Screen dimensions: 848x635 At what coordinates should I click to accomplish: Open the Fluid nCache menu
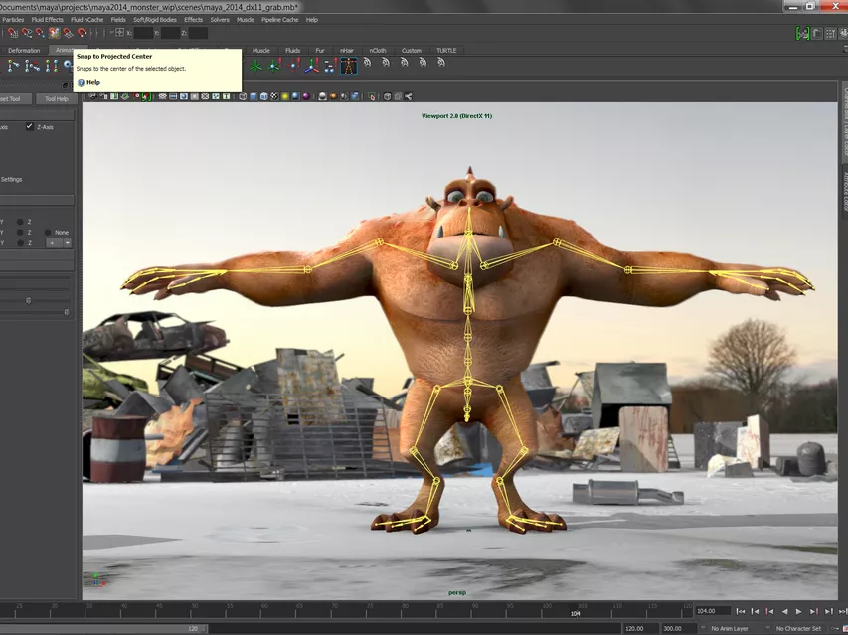click(x=87, y=20)
